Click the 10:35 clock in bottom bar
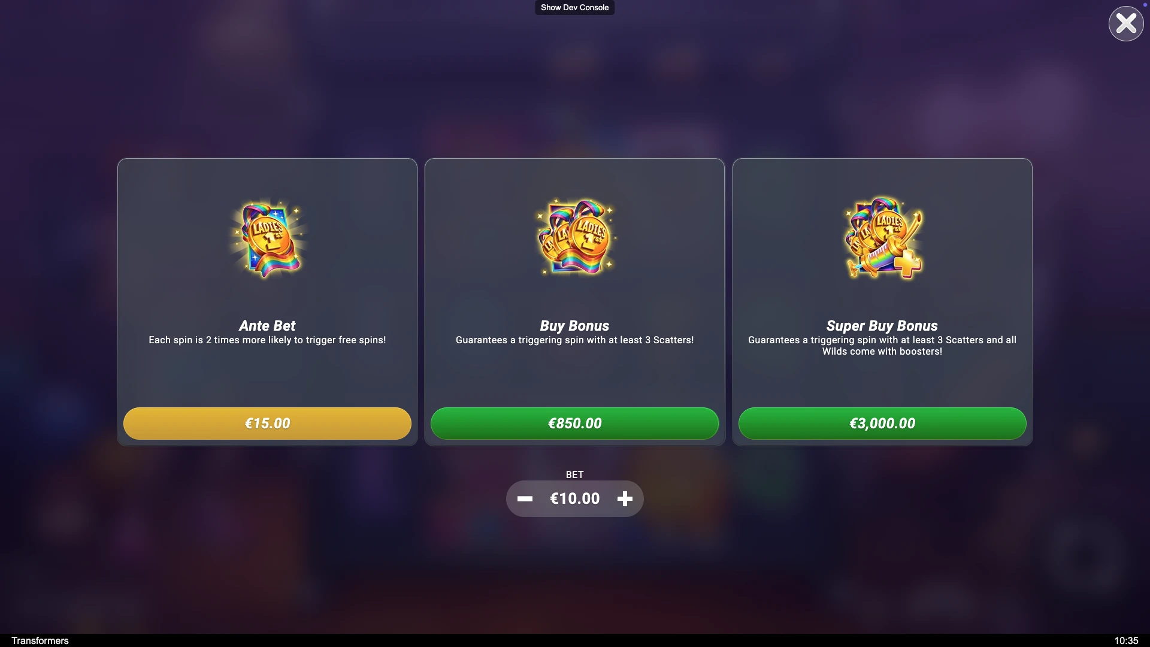The width and height of the screenshot is (1150, 647). click(x=1126, y=640)
